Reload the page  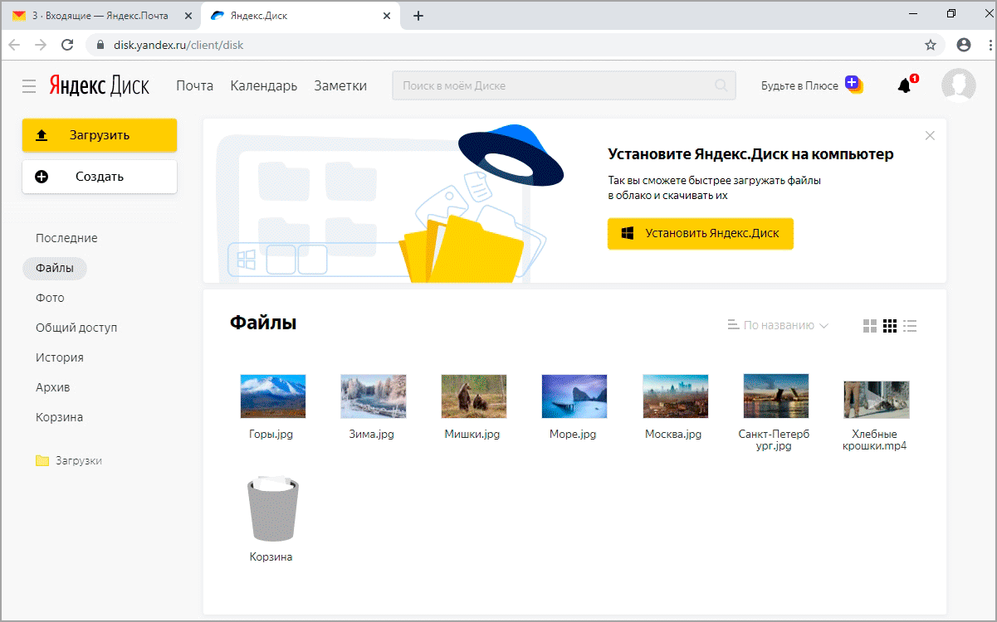click(x=68, y=45)
